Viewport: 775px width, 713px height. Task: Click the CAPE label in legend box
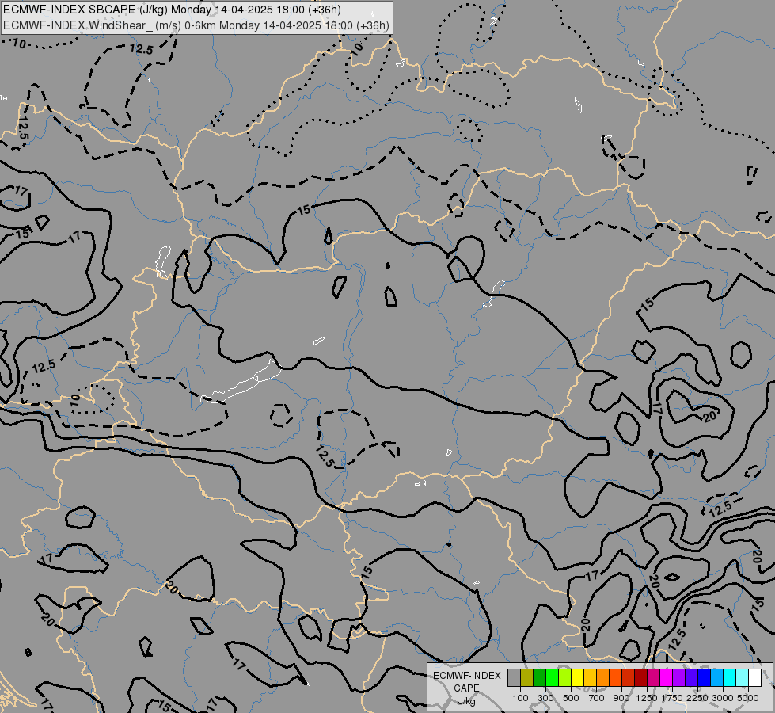(x=466, y=688)
